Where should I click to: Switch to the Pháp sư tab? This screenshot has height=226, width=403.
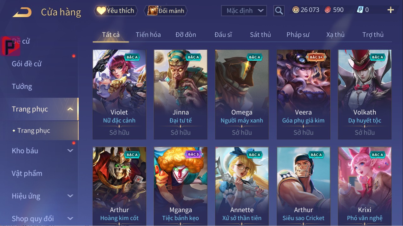point(298,35)
